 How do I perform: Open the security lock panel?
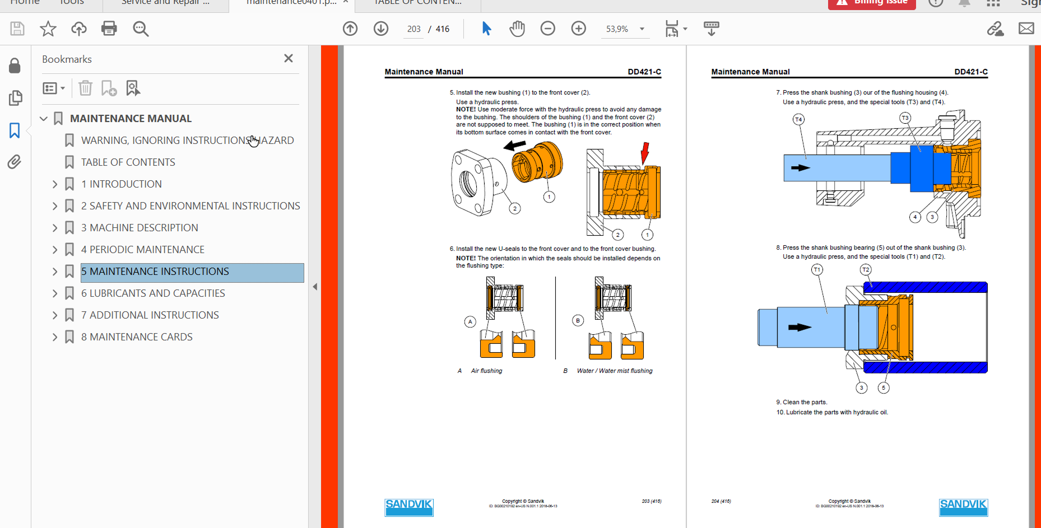click(x=15, y=66)
